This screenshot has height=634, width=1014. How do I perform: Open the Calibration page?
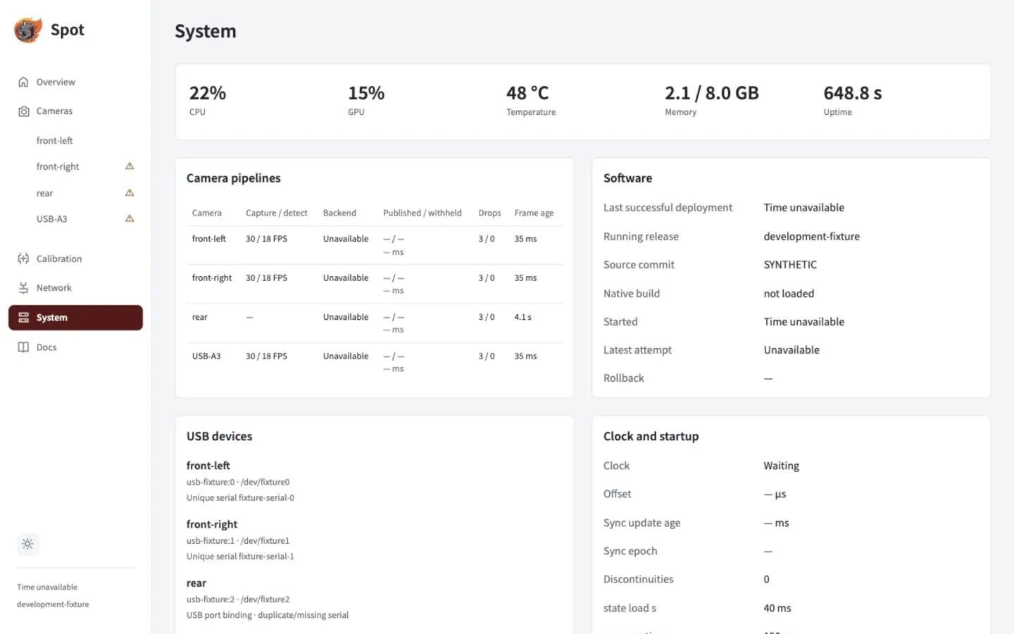pos(75,259)
